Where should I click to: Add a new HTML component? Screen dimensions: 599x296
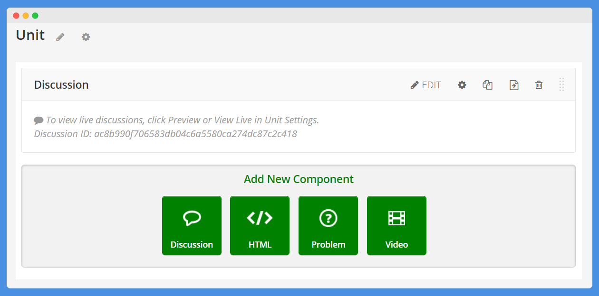(260, 226)
